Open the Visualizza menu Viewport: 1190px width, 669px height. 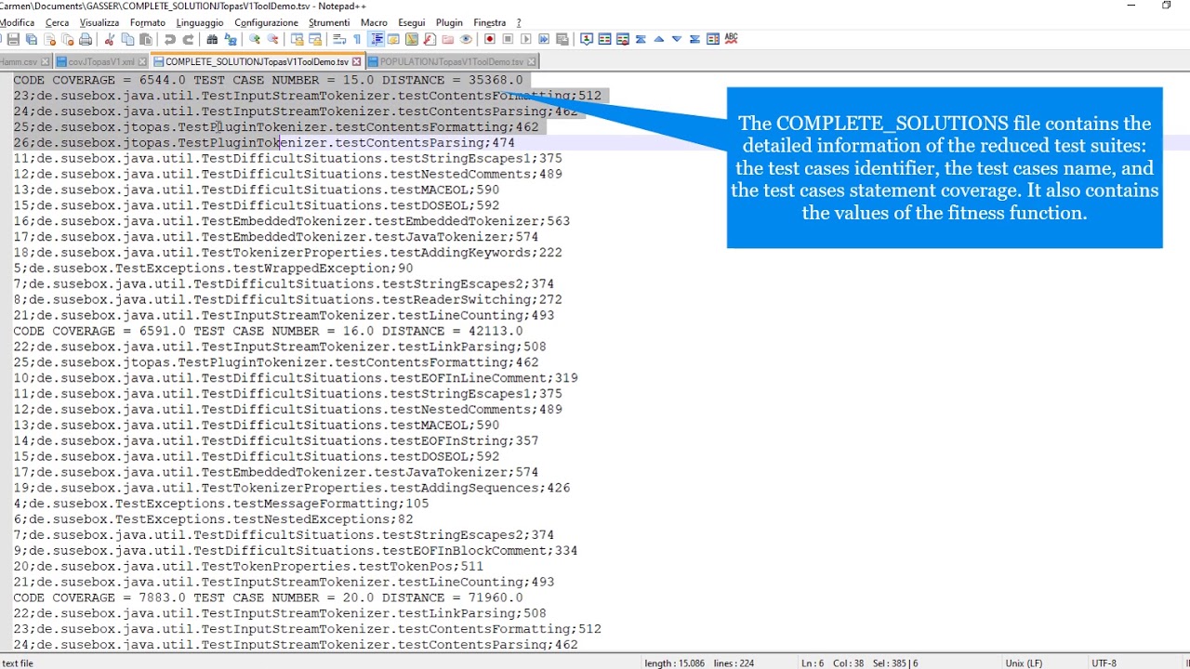click(99, 22)
